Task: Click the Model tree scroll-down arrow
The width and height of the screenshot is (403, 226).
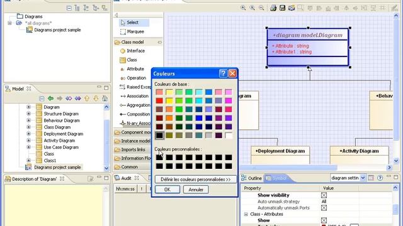Action: pos(106,168)
